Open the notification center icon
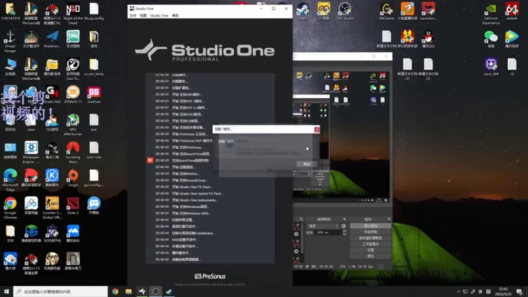The height and width of the screenshot is (297, 528). click(x=519, y=292)
